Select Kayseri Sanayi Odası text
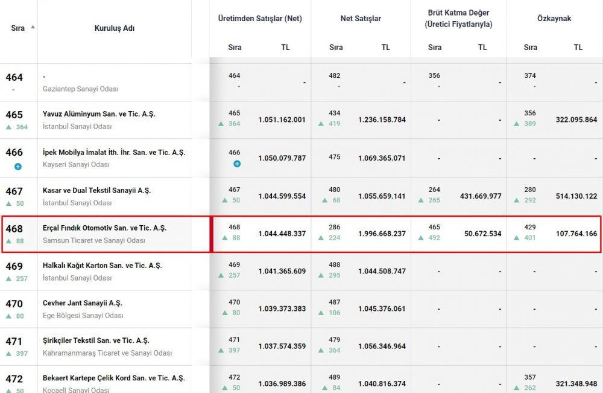This screenshot has width=603, height=393. (76, 164)
